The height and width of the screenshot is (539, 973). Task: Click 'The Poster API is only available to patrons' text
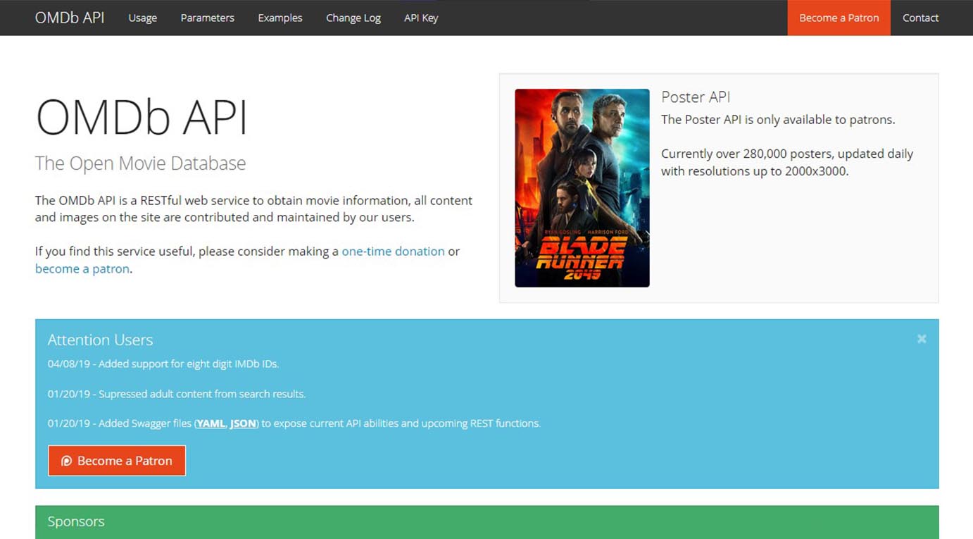point(778,120)
